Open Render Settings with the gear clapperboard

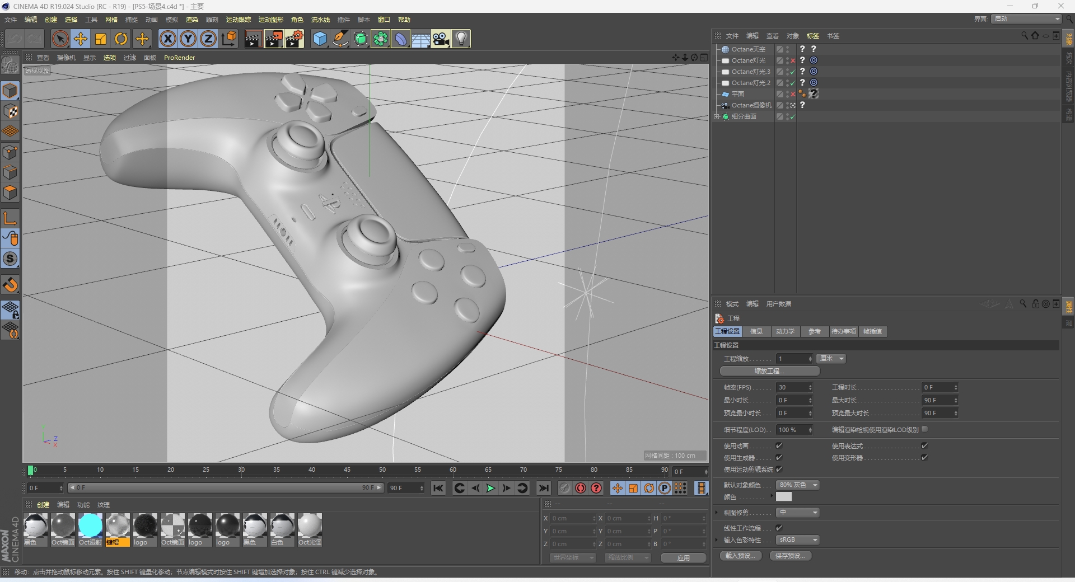(294, 39)
